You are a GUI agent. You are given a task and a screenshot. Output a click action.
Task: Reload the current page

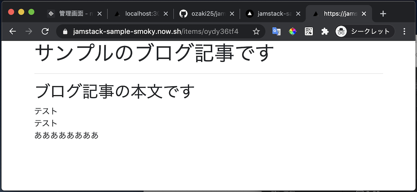coord(45,32)
